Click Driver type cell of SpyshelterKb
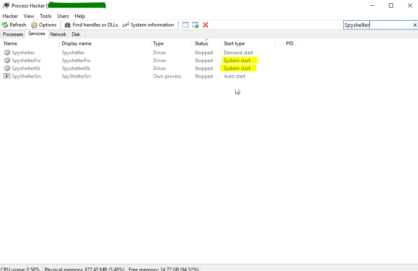Viewport: 418px width, 271px height. coord(160,68)
